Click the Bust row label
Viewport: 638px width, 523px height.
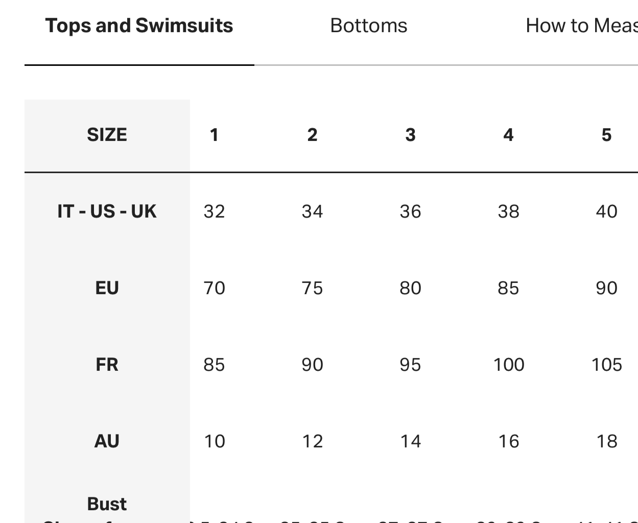(107, 505)
